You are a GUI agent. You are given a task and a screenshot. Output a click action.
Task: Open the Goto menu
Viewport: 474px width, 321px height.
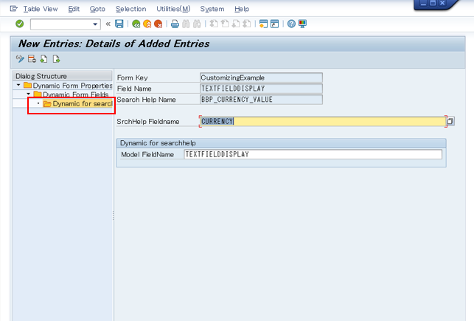tap(97, 9)
